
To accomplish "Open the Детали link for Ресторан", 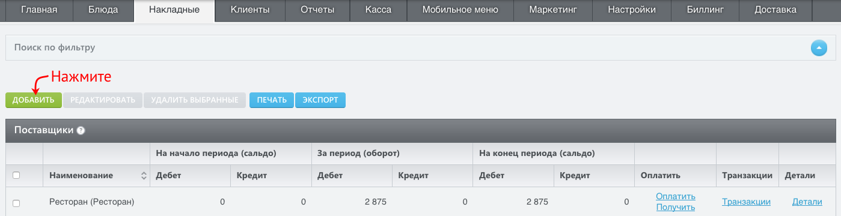I will (x=806, y=202).
